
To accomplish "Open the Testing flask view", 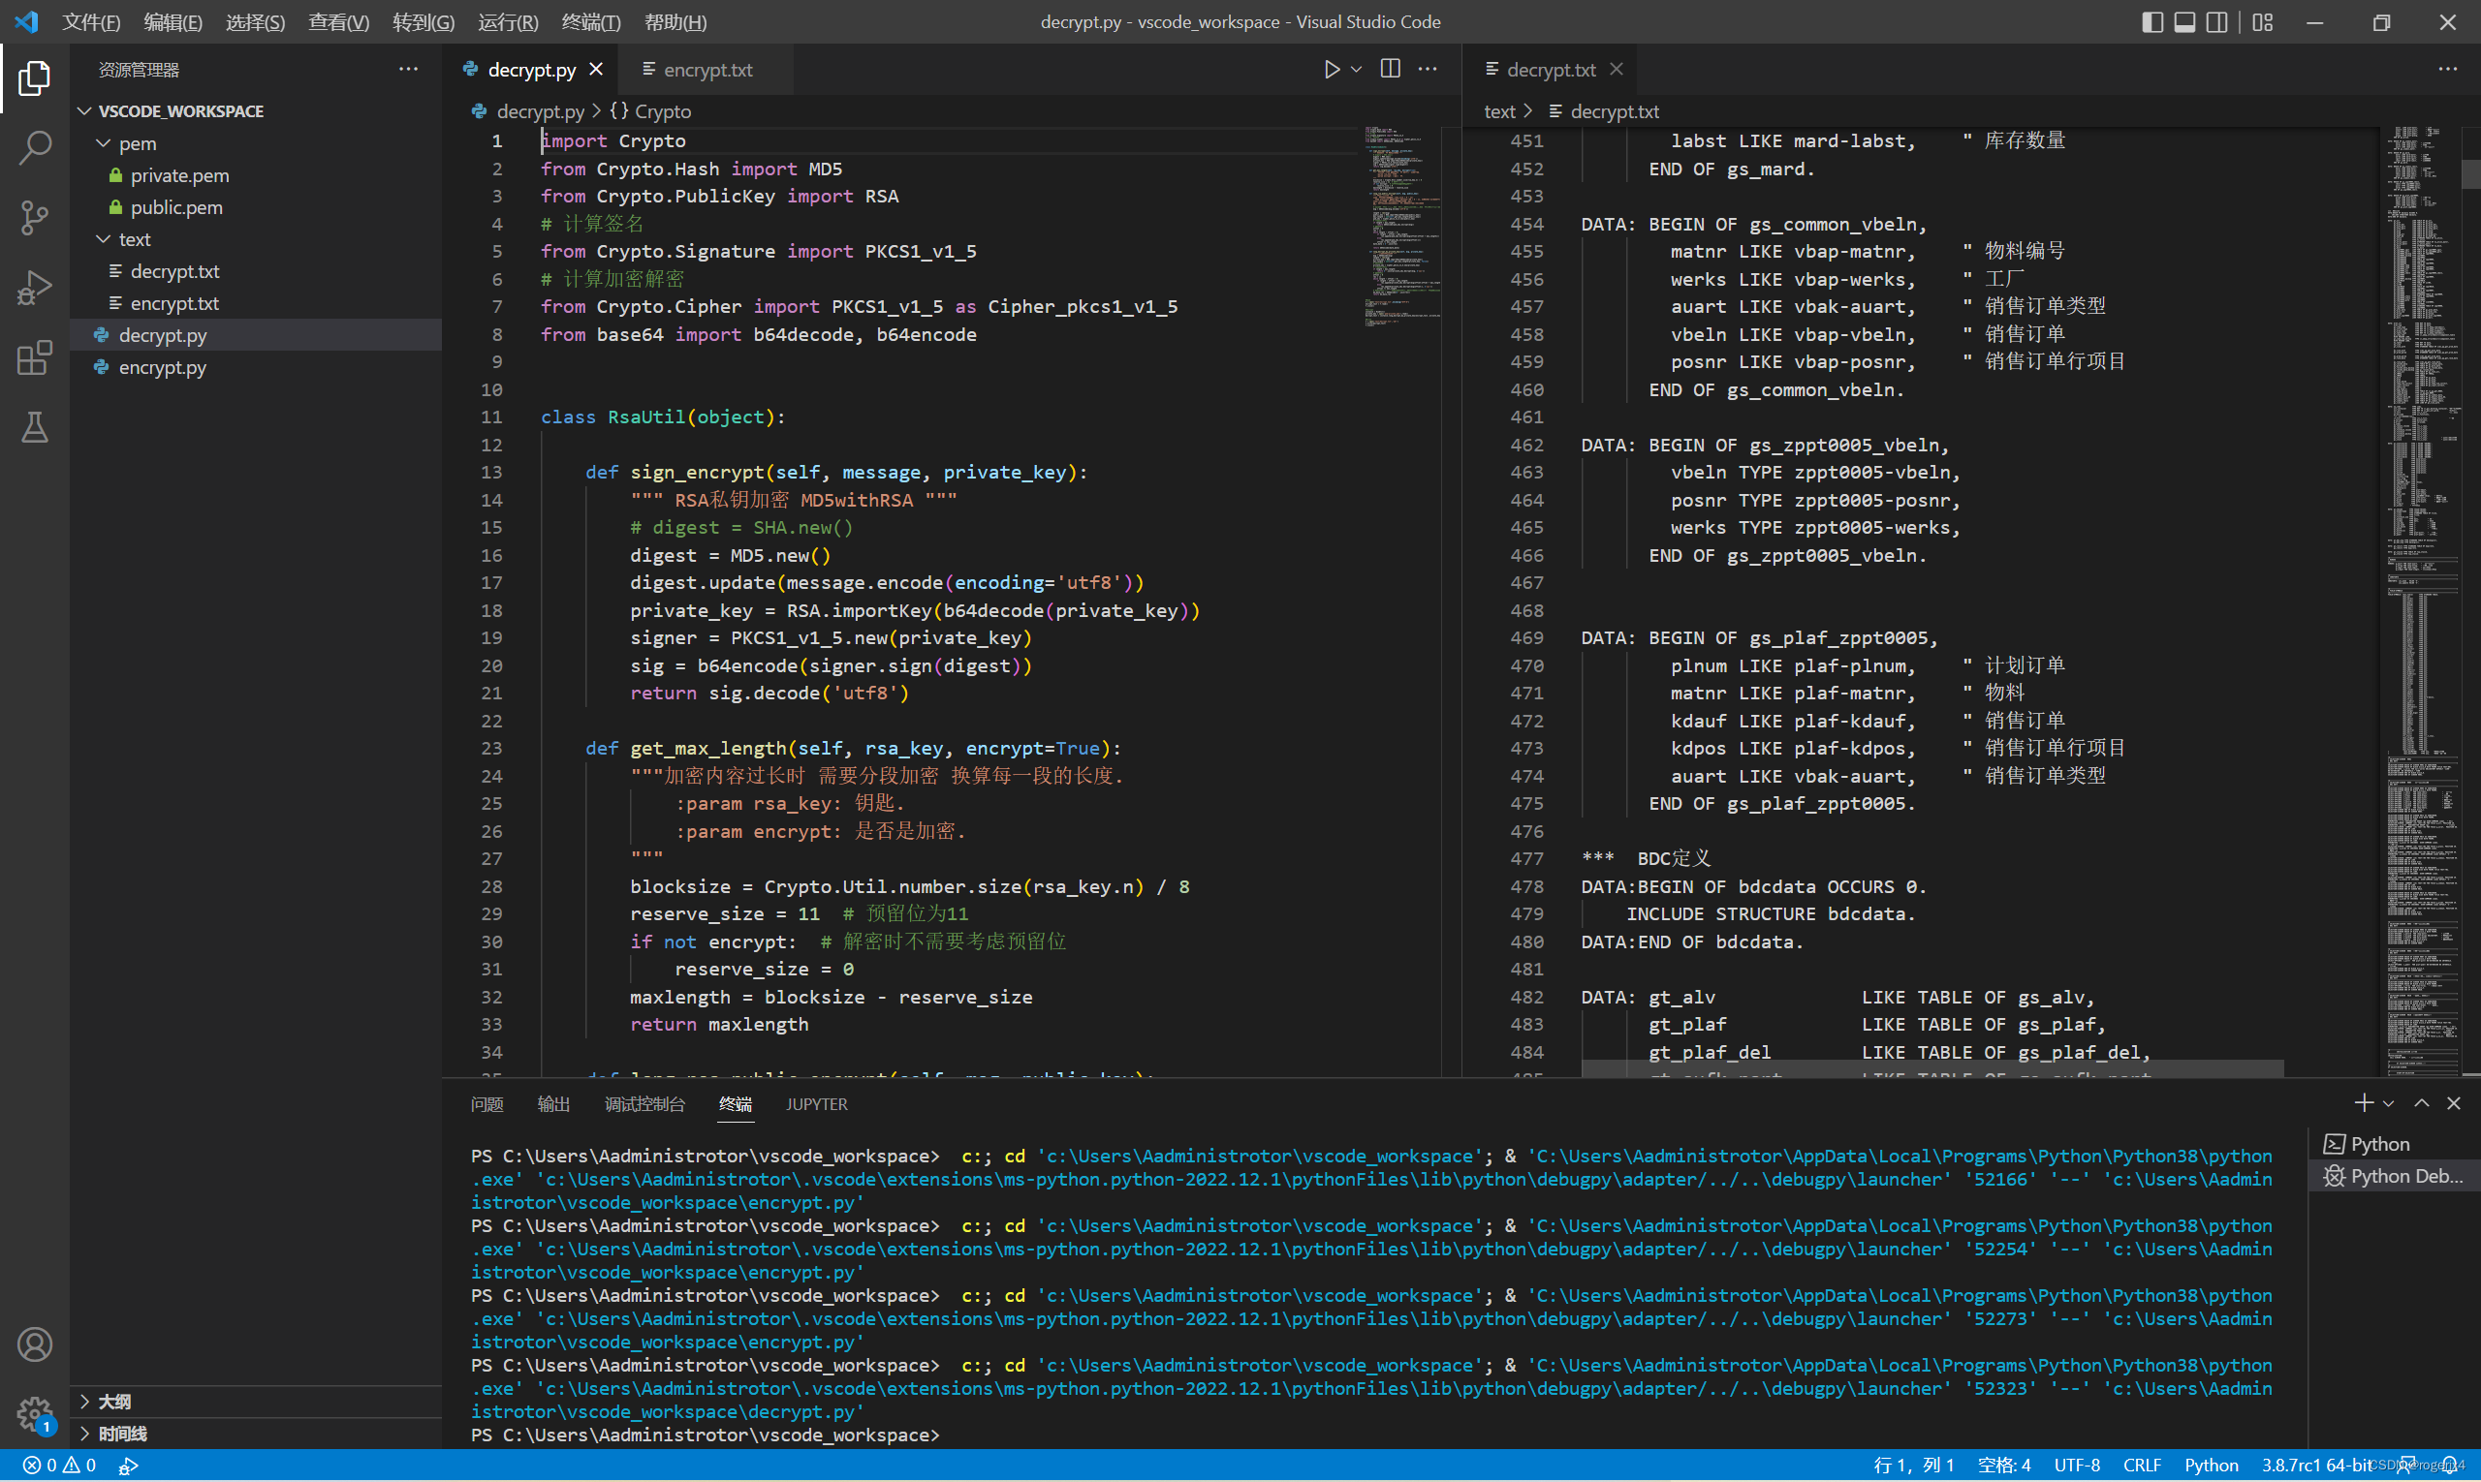I will 35,427.
